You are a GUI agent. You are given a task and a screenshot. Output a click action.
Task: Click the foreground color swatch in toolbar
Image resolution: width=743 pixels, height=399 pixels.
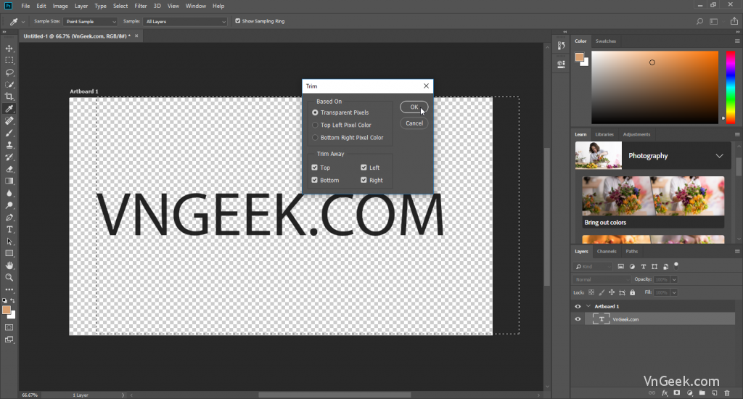(6, 310)
